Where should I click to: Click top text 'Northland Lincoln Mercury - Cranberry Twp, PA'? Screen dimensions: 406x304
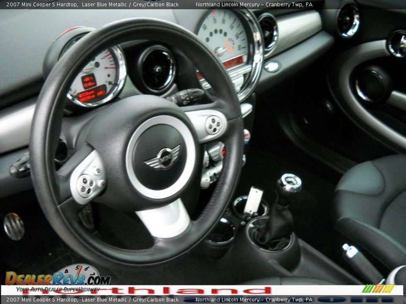point(254,4)
